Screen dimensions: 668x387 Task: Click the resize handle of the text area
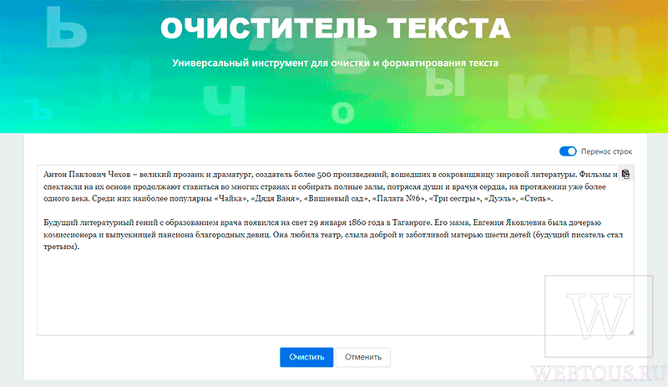(x=630, y=332)
